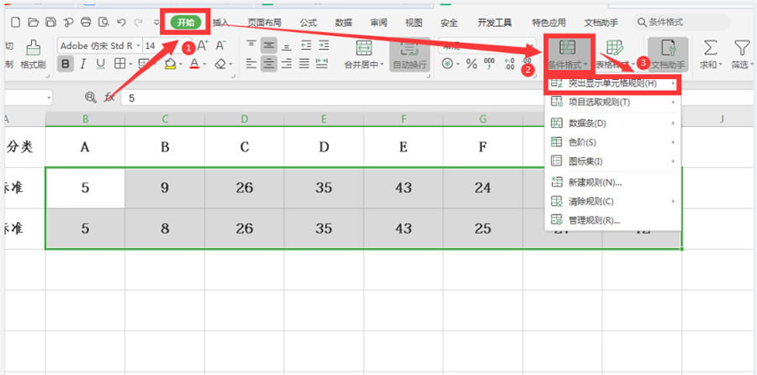757x375 pixels.
Task: Switch to the 插入 ribbon tab
Action: (220, 23)
